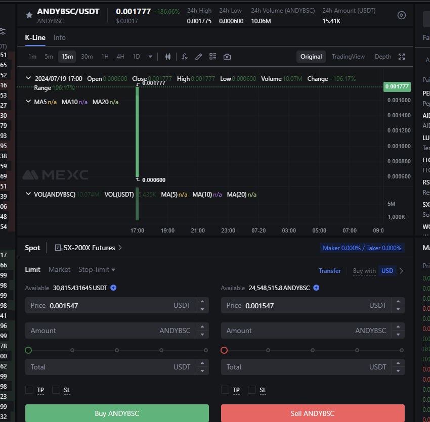Take a chart snapshot with camera icon
The height and width of the screenshot is (422, 430).
tap(227, 57)
